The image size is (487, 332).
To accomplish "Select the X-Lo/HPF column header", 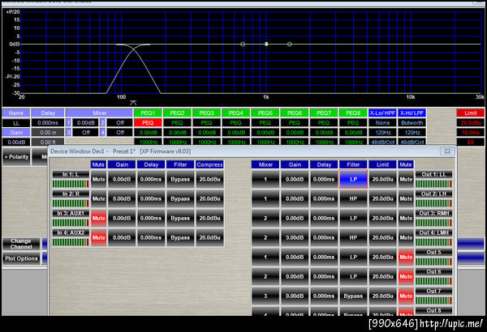I will coord(382,113).
